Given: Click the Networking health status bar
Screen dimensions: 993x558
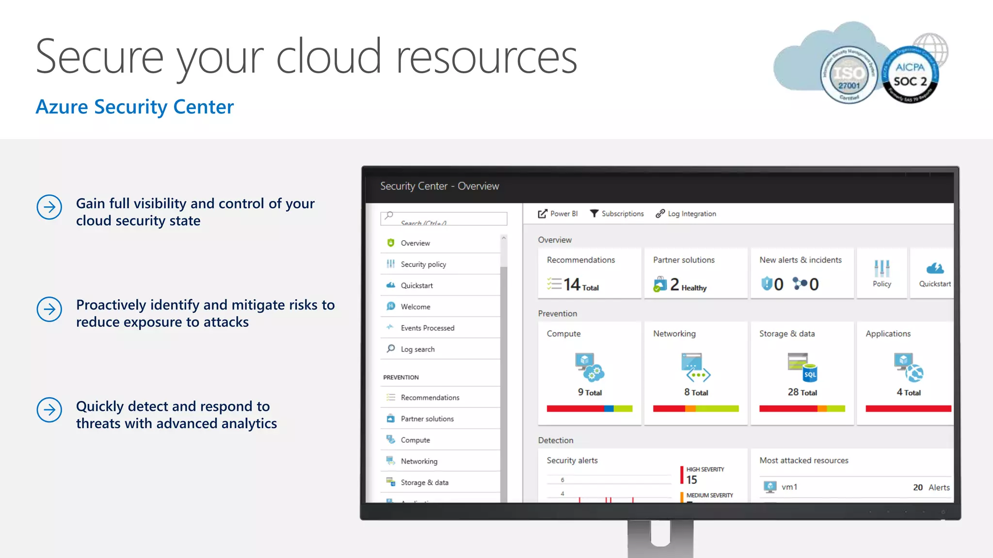Looking at the screenshot, I should [696, 409].
